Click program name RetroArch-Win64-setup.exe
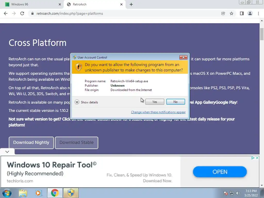 tap(129, 81)
